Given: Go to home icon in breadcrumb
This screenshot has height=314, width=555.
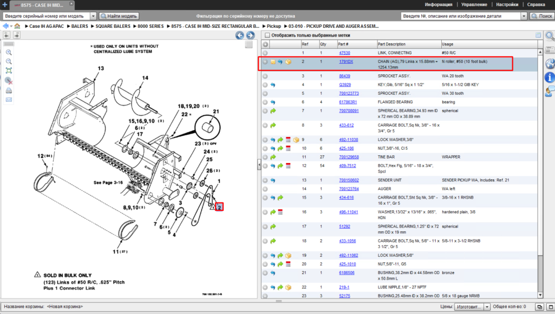Looking at the screenshot, I should tap(17, 26).
